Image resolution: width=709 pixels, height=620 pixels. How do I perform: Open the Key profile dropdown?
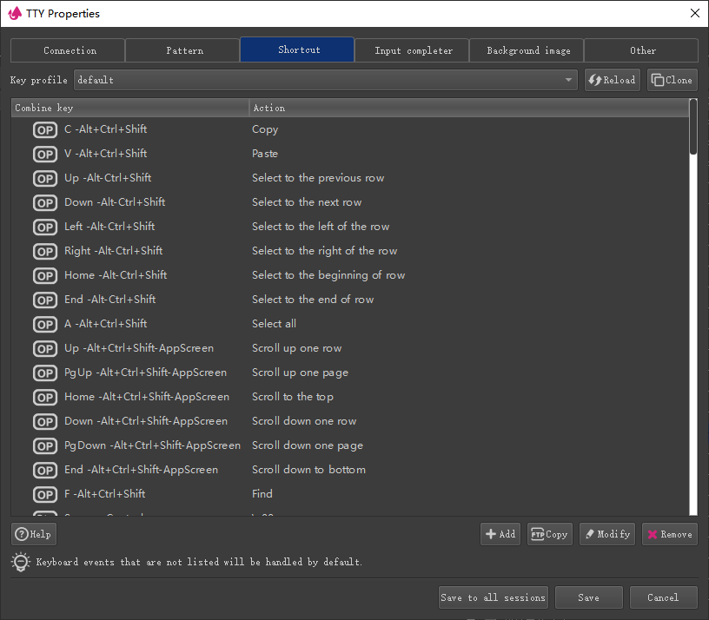326,80
